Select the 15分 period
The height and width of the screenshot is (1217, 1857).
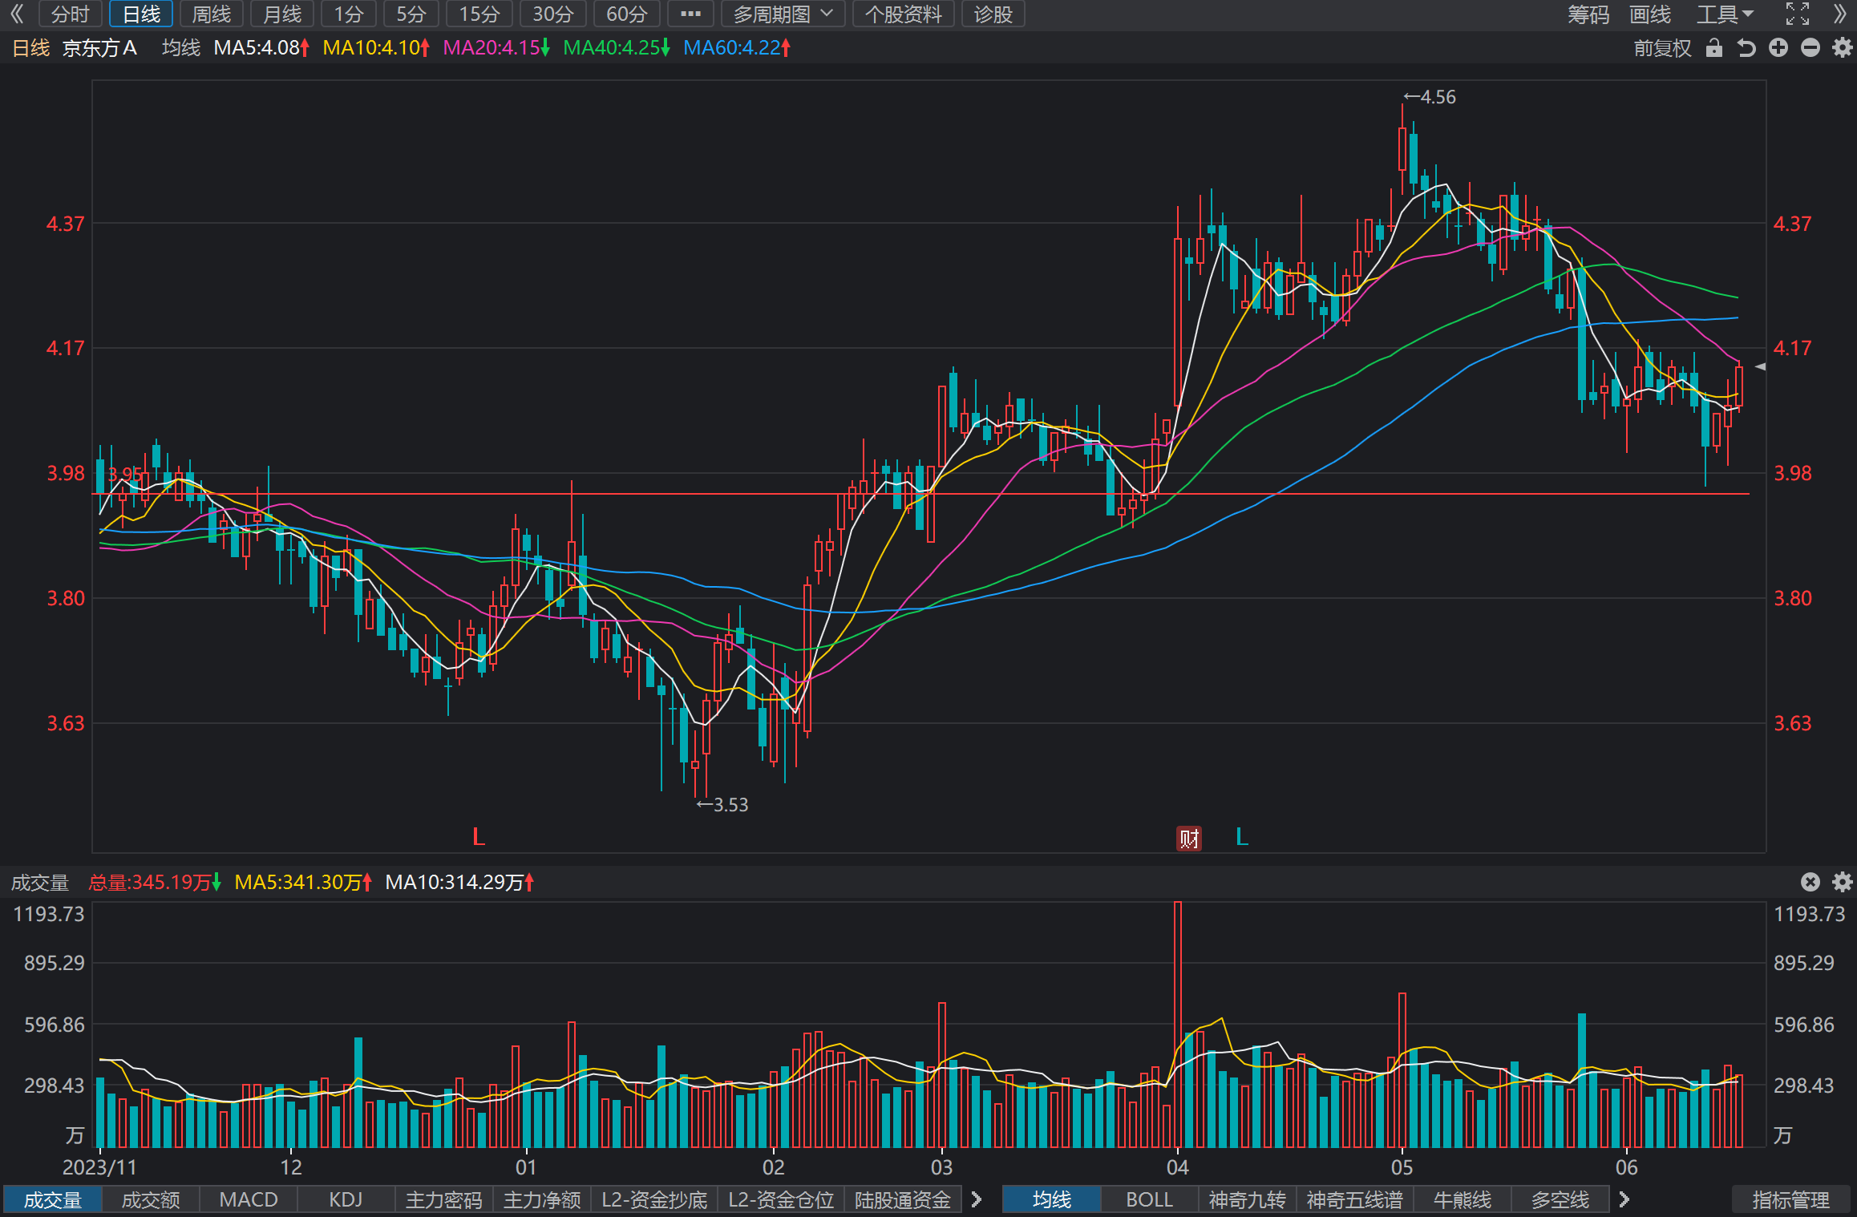479,14
